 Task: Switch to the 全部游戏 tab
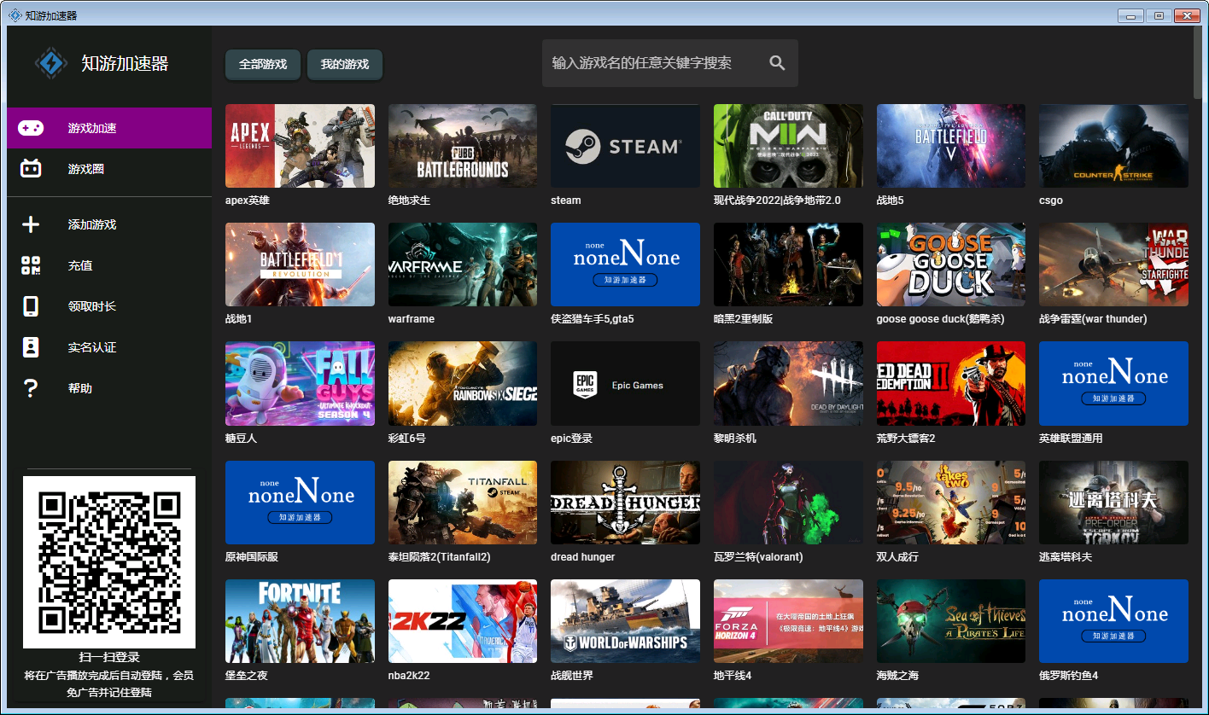pos(263,64)
